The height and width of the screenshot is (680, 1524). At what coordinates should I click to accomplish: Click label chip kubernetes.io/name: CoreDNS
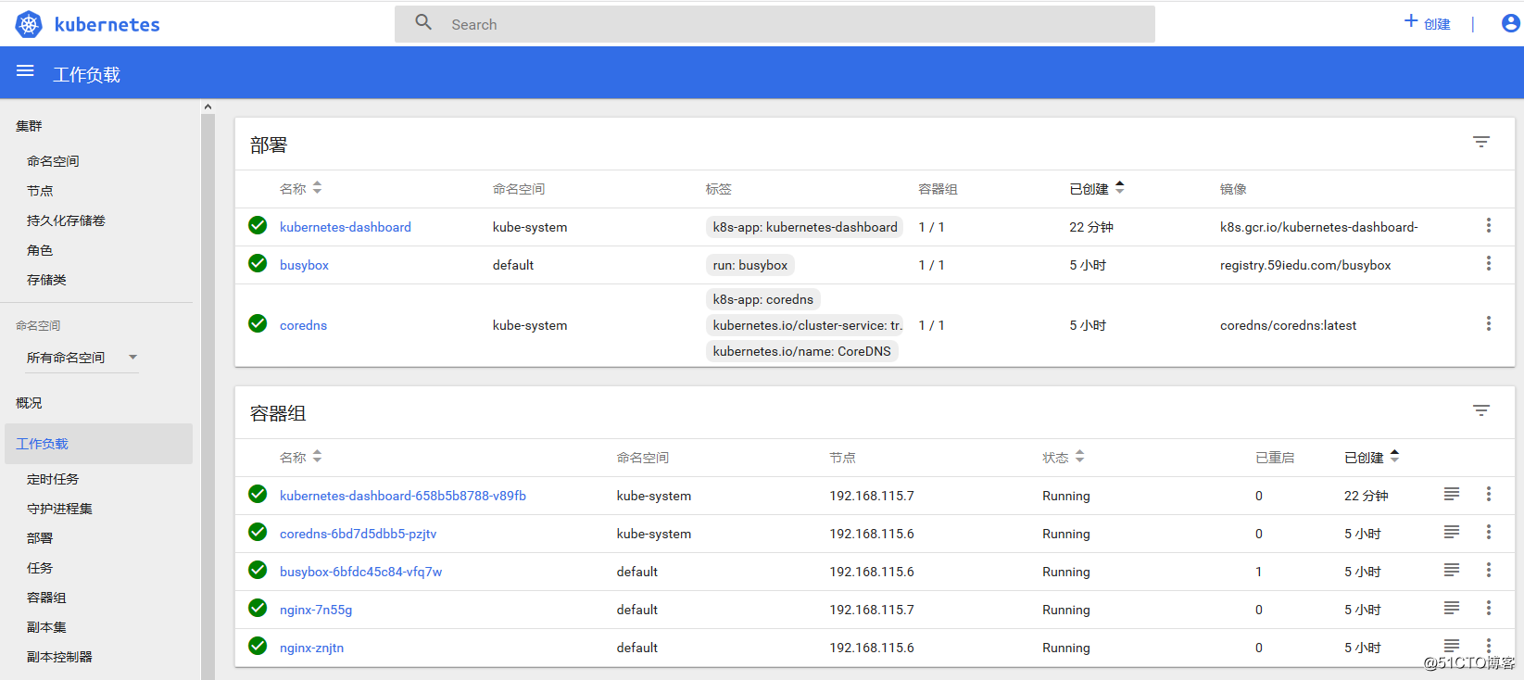802,351
